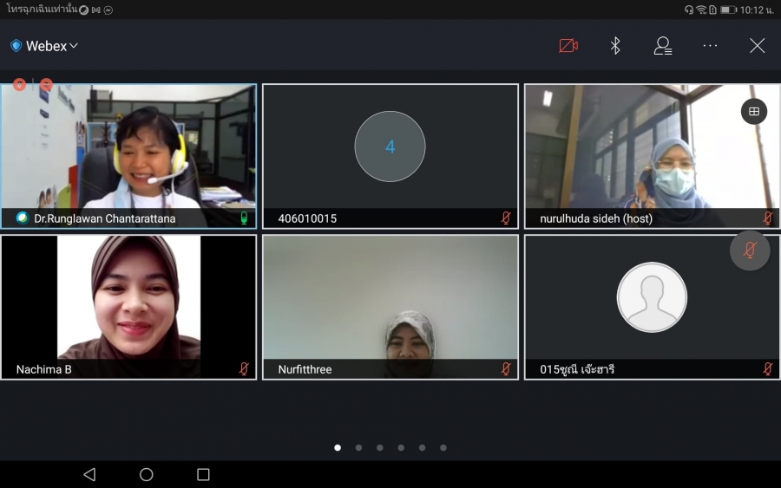This screenshot has height=488, width=781.
Task: Open Android recent apps square button
Action: tap(203, 474)
